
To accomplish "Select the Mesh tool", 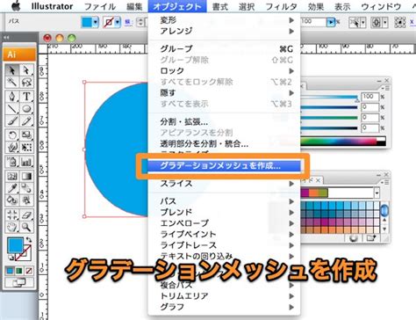I will coord(12,176).
